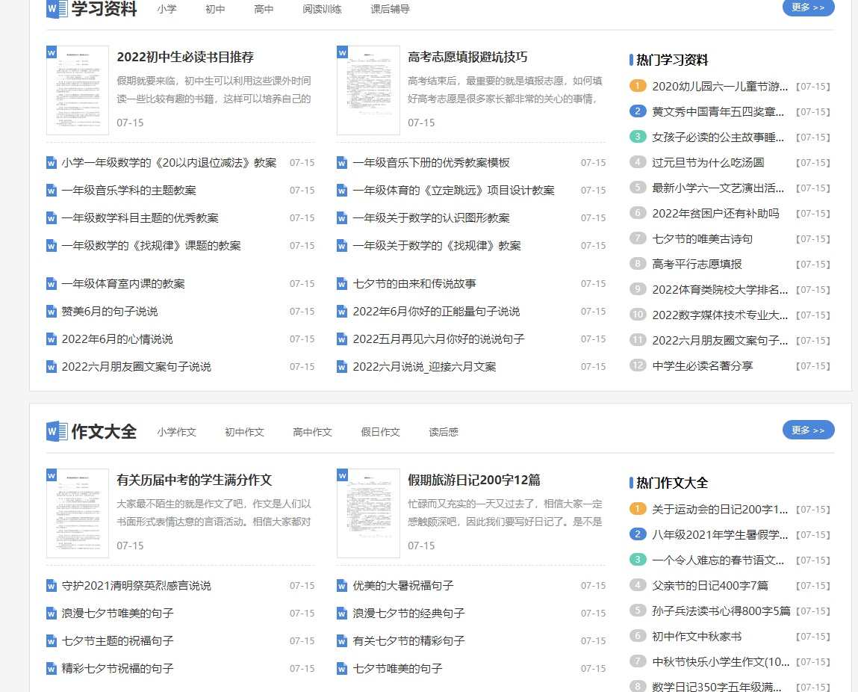Screen dimensions: 858x692
Task: Open the 初中 tab in 学习资料
Action: 215,9
